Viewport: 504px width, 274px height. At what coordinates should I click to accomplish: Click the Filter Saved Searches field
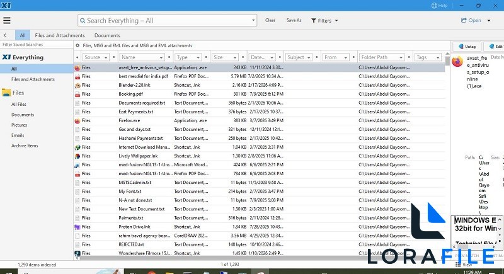37,45
